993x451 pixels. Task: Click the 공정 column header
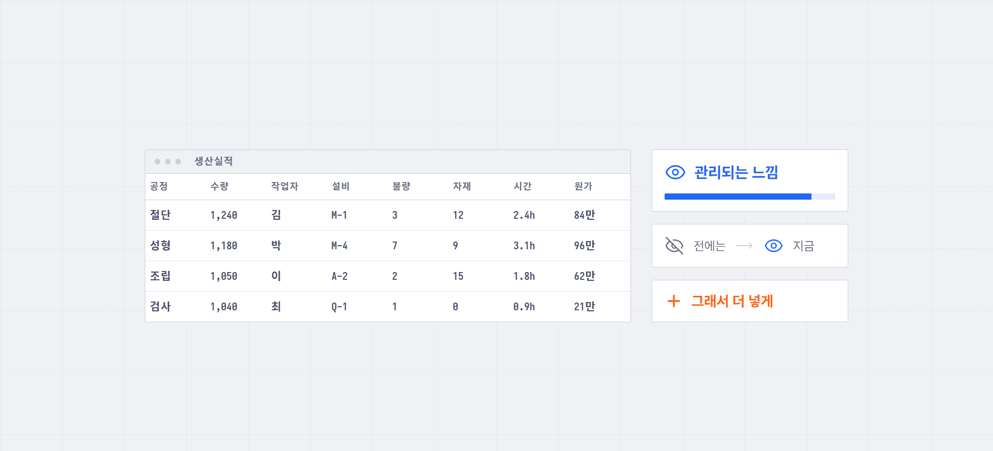pos(159,186)
